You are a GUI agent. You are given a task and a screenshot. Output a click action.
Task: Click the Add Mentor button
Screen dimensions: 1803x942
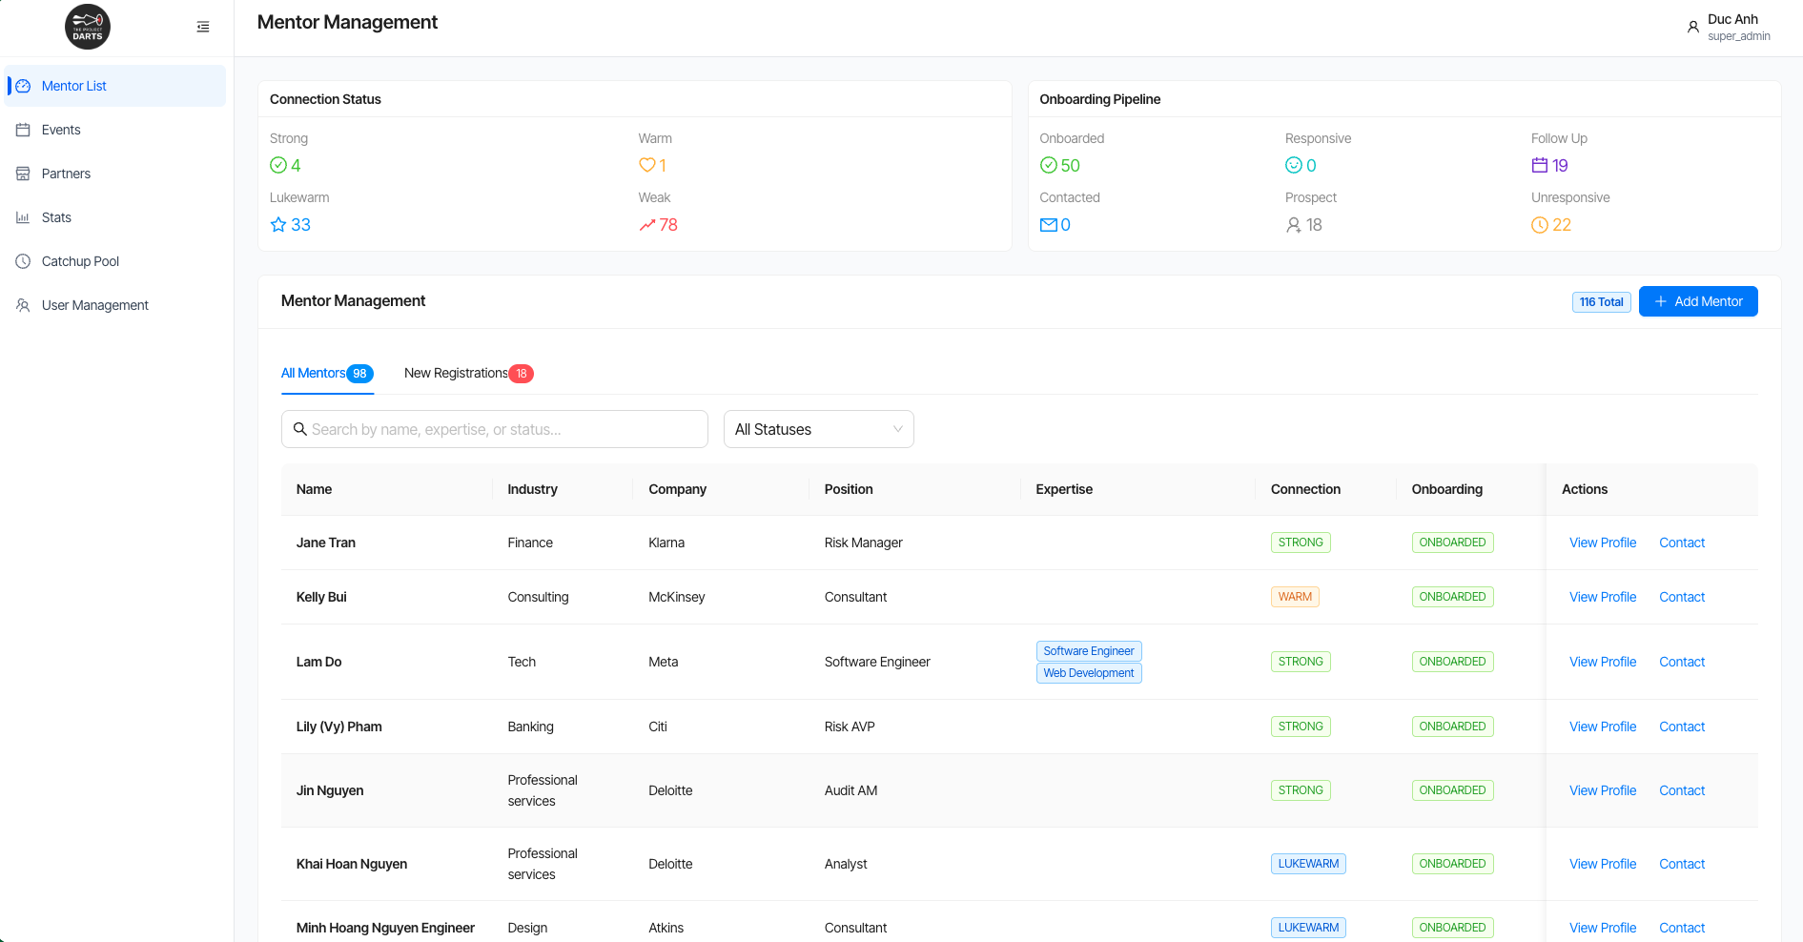(1697, 301)
